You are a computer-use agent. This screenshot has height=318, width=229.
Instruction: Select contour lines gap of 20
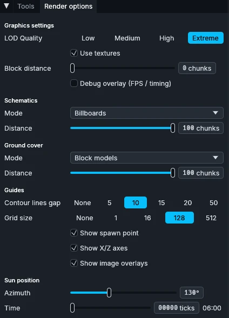(x=187, y=202)
